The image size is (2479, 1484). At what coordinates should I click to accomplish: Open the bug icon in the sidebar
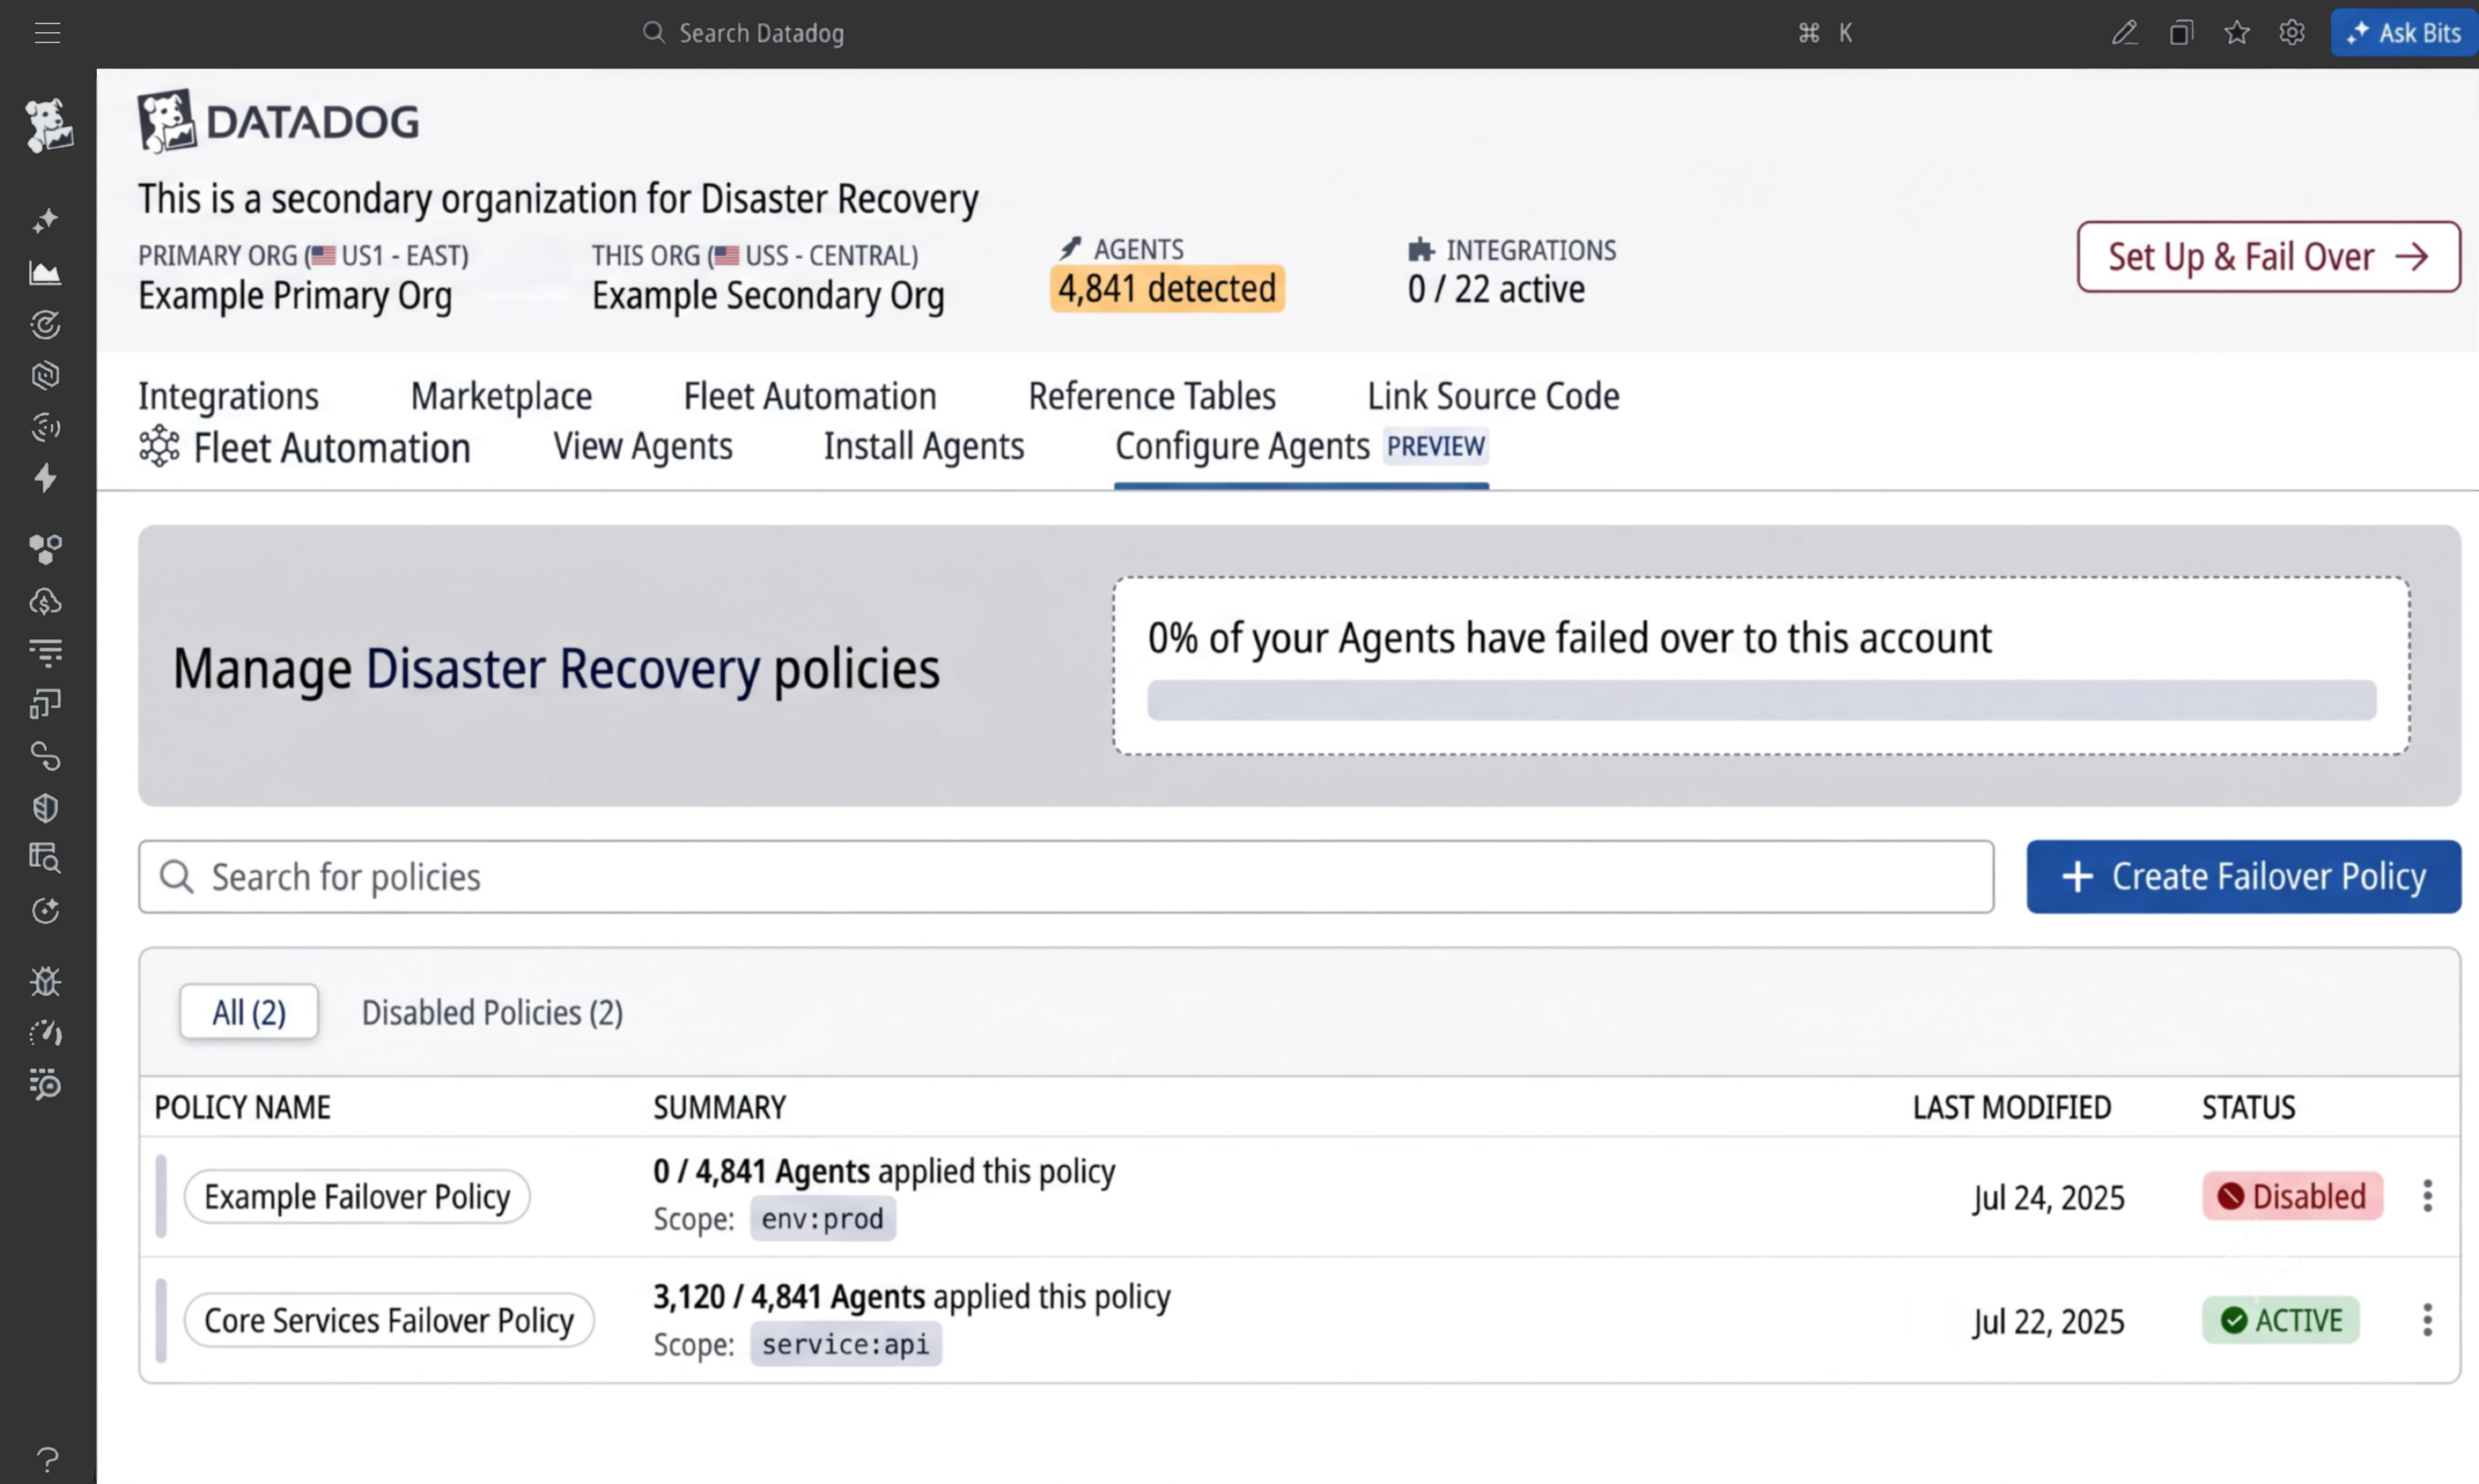click(45, 981)
